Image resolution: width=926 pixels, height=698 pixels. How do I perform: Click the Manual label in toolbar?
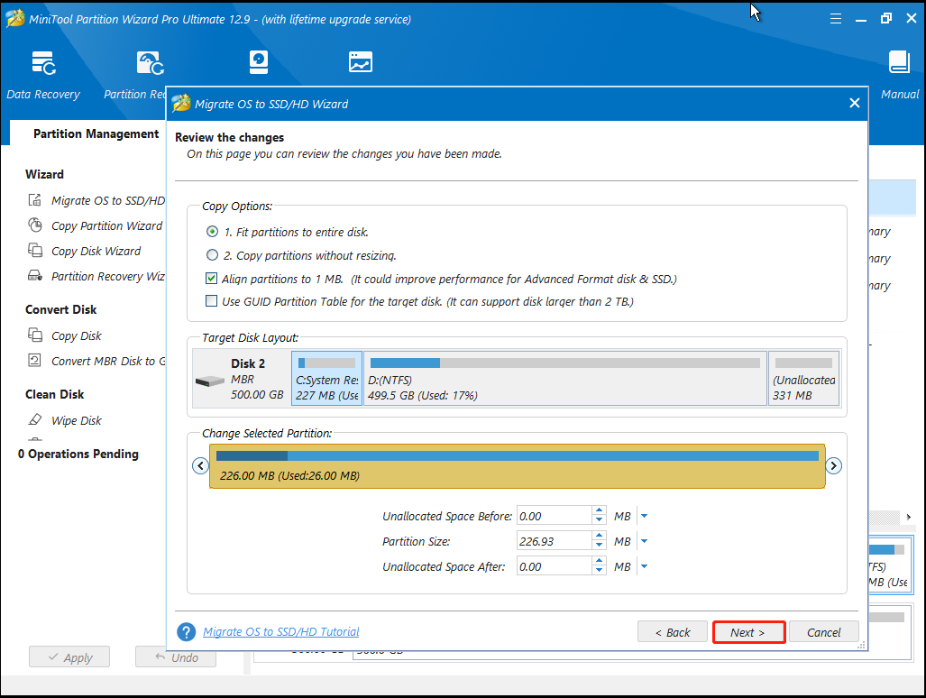(x=900, y=94)
